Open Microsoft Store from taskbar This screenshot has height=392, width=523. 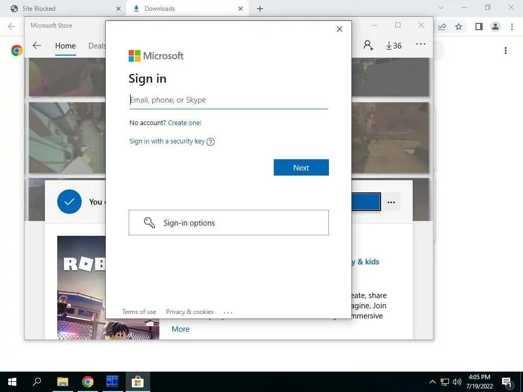(137, 382)
